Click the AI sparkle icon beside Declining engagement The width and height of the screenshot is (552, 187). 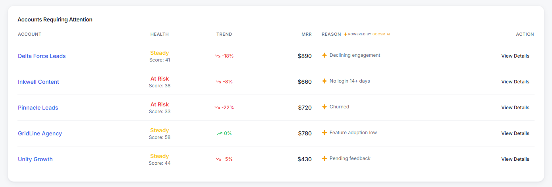[324, 55]
